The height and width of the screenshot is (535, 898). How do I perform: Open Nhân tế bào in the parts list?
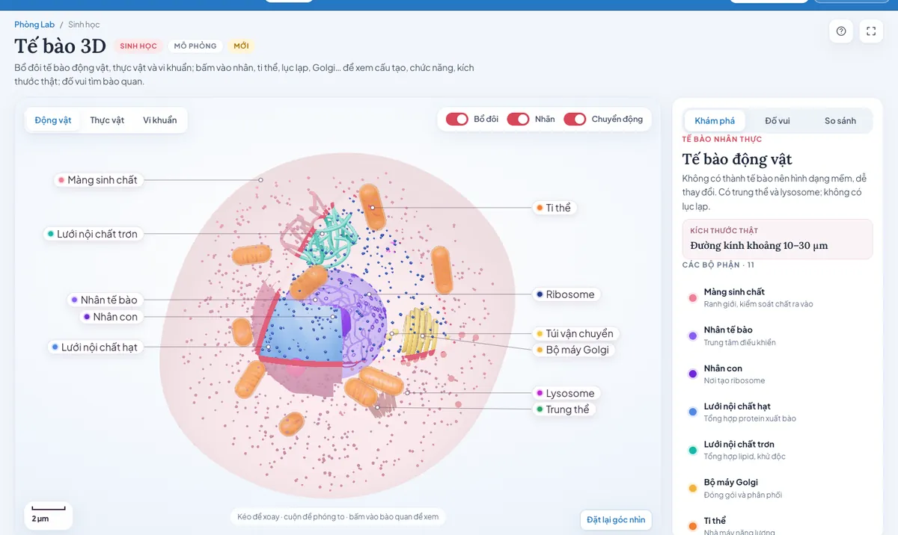coord(778,335)
